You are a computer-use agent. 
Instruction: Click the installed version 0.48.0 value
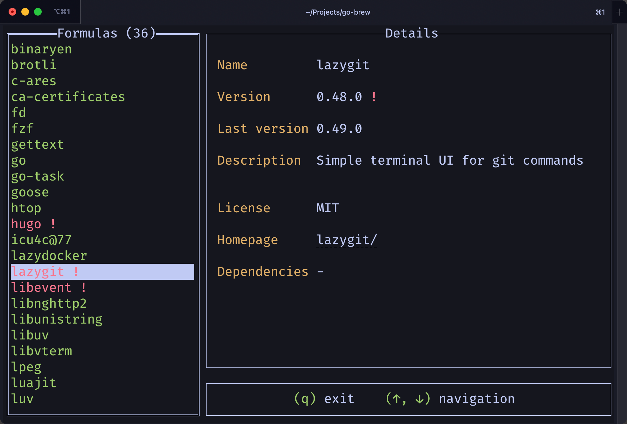click(x=339, y=97)
